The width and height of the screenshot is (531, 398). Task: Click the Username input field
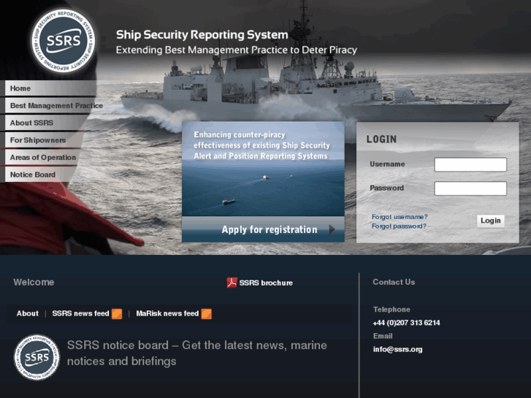pos(470,164)
